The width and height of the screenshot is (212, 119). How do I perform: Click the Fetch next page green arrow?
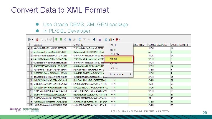[56, 39]
